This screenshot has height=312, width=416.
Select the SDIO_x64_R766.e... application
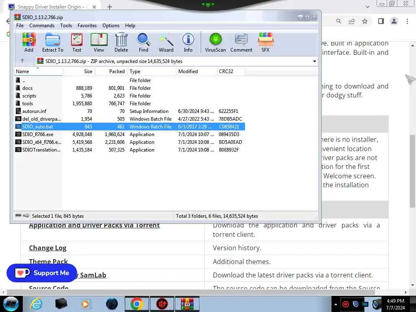tap(130, 142)
